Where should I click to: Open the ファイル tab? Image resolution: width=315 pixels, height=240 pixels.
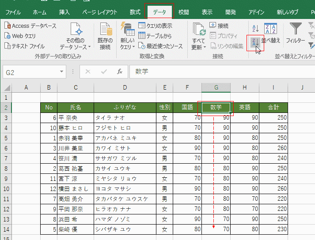pyautogui.click(x=13, y=12)
